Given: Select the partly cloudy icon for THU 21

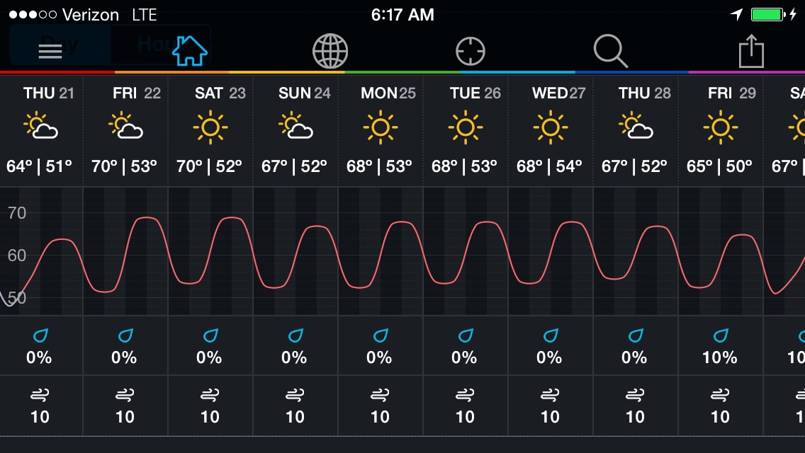Looking at the screenshot, I should [x=40, y=126].
